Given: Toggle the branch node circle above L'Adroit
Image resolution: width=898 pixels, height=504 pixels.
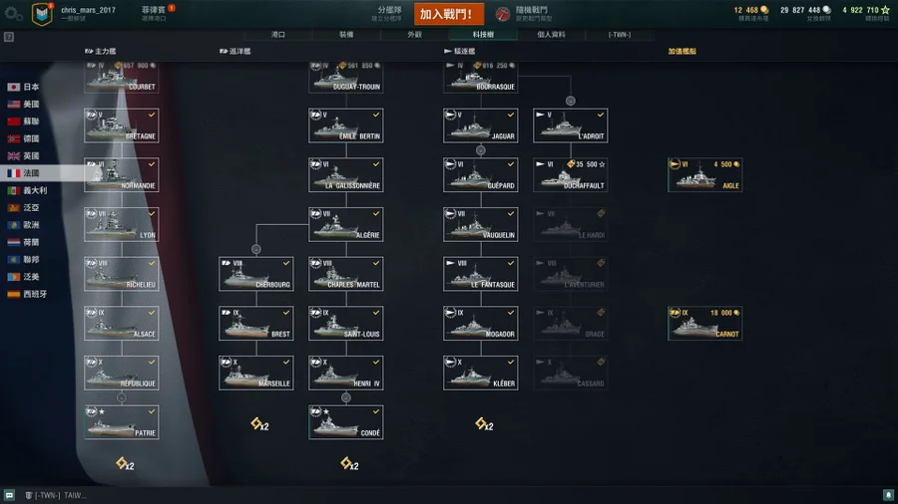Looking at the screenshot, I should [571, 101].
